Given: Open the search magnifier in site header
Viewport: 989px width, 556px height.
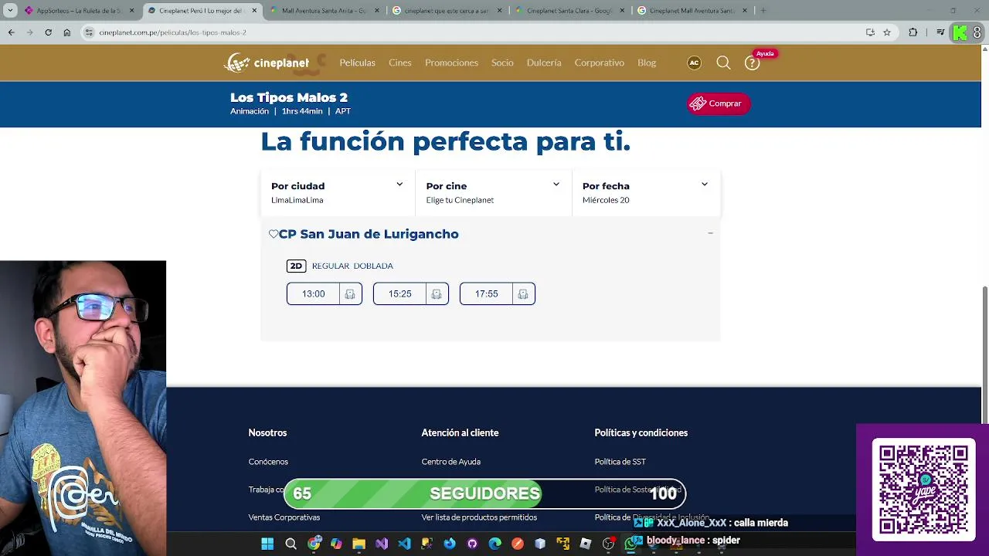Looking at the screenshot, I should 723,63.
